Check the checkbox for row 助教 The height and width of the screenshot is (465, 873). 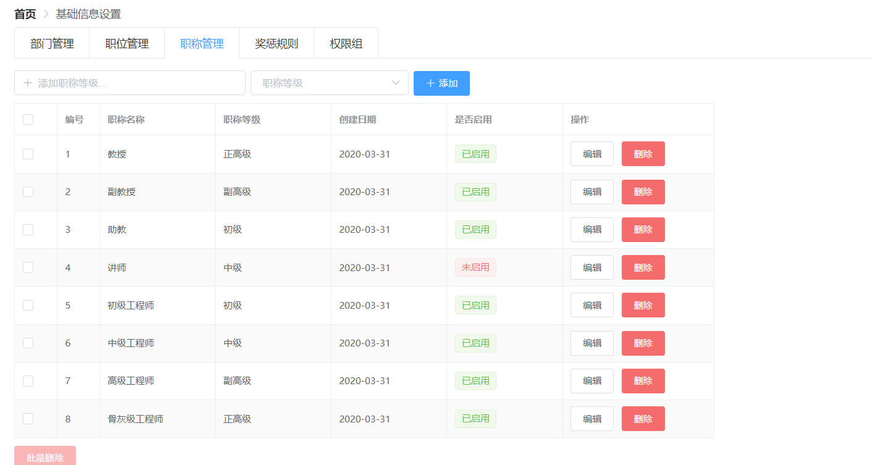(x=28, y=229)
